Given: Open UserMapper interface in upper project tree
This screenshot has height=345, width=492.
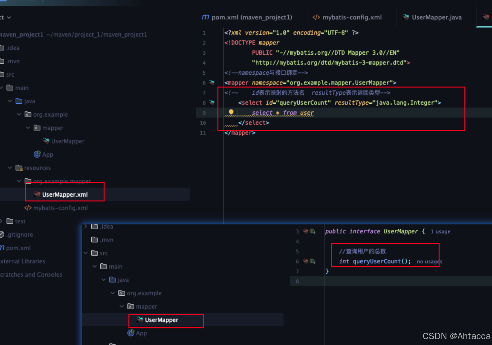Looking at the screenshot, I should tap(68, 141).
